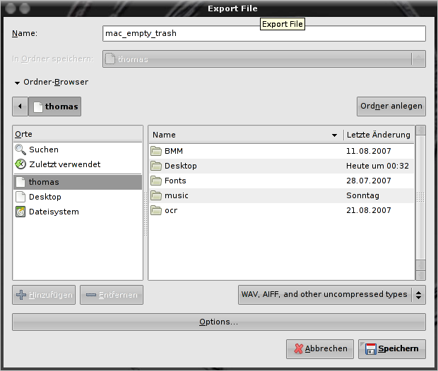Click the date 28.07.2007 cell

coord(369,181)
